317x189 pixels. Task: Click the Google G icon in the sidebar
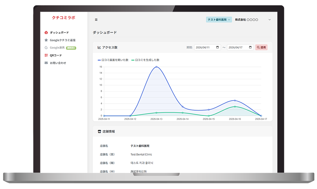[46, 48]
